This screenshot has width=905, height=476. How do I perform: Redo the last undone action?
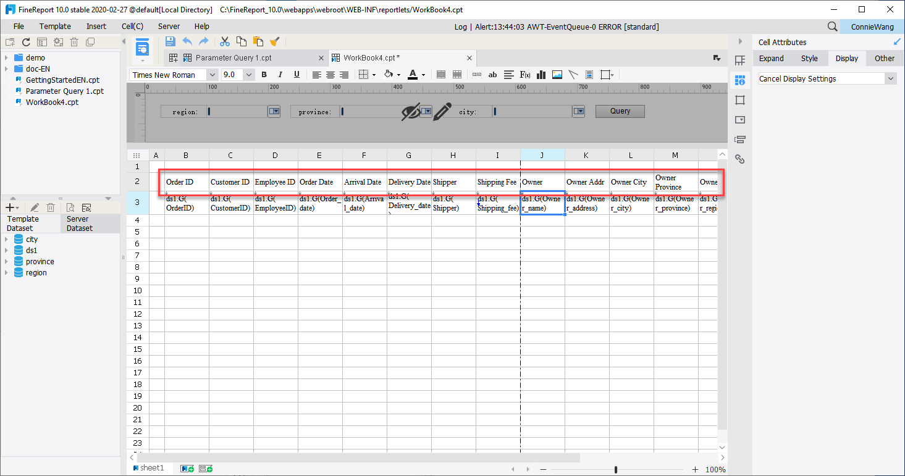coord(203,41)
